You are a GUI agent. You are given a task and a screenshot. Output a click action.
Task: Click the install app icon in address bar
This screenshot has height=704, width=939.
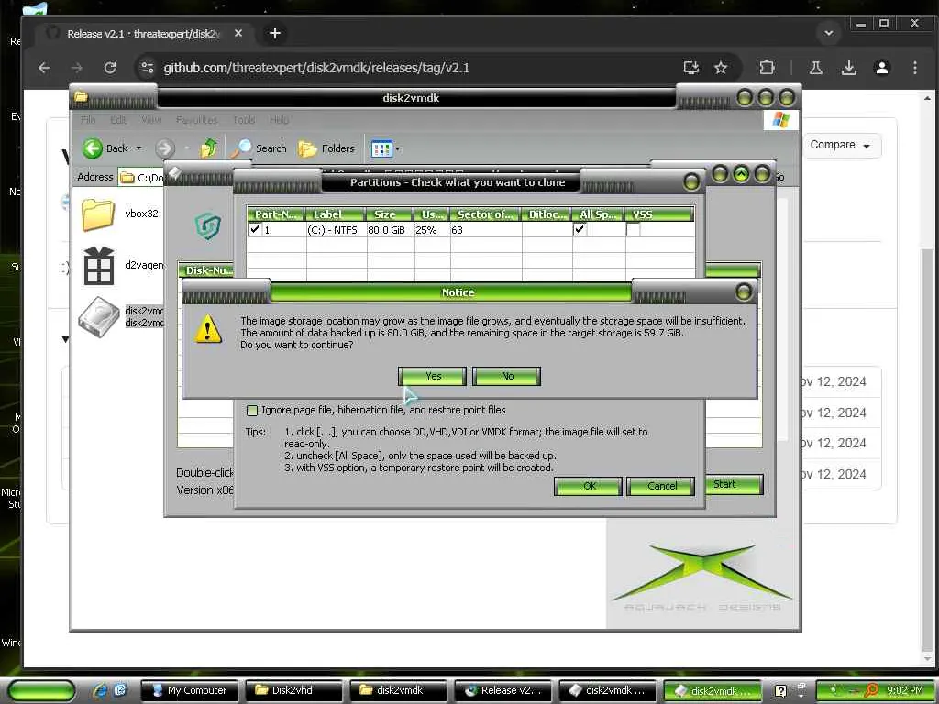(x=691, y=68)
